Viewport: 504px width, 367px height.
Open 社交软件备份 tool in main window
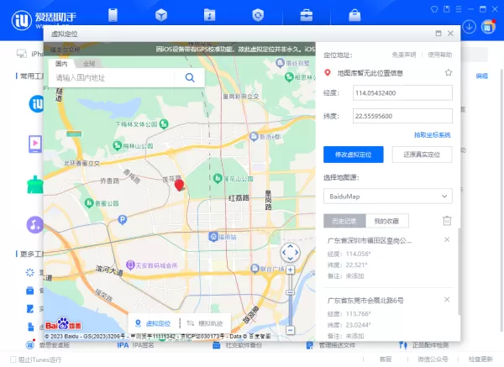(x=237, y=345)
